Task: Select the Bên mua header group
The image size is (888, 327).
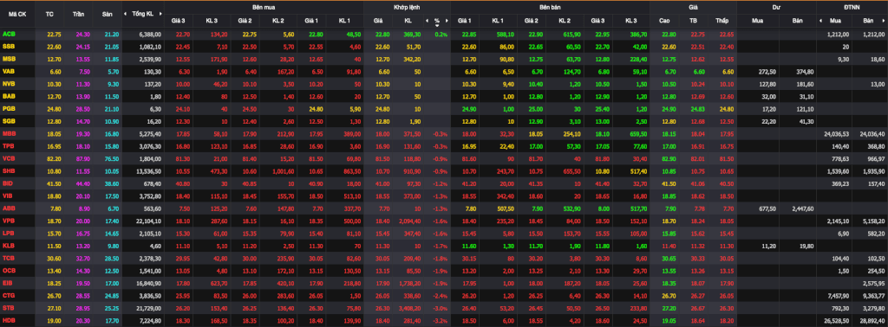Action: [x=264, y=7]
